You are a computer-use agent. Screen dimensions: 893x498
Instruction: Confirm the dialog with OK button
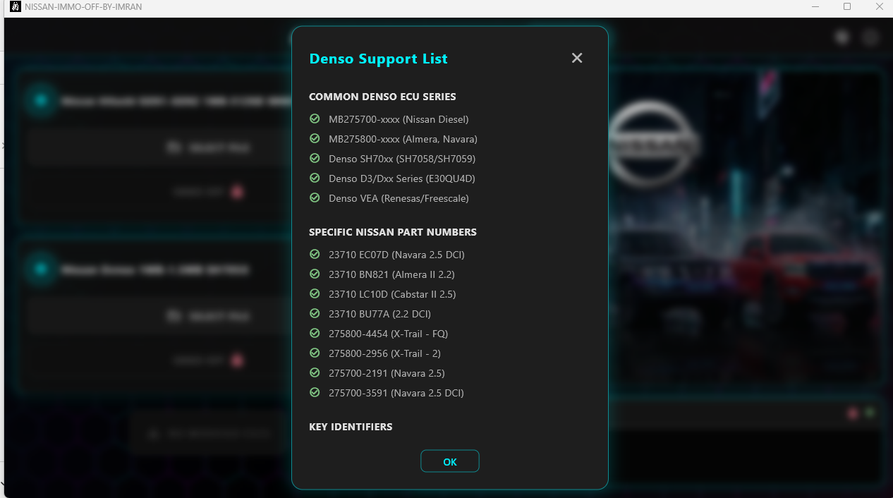[x=450, y=461]
